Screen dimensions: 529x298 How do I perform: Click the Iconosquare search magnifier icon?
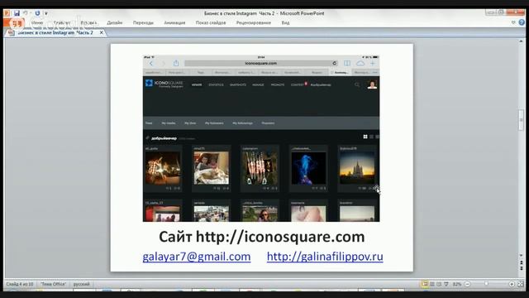357,84
